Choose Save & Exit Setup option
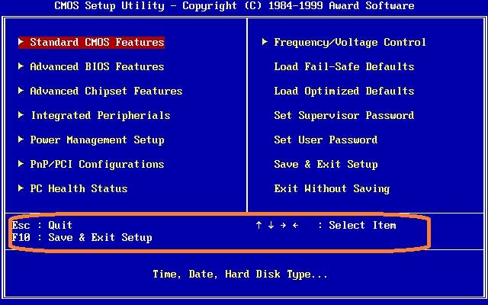The height and width of the screenshot is (305, 488). (326, 165)
